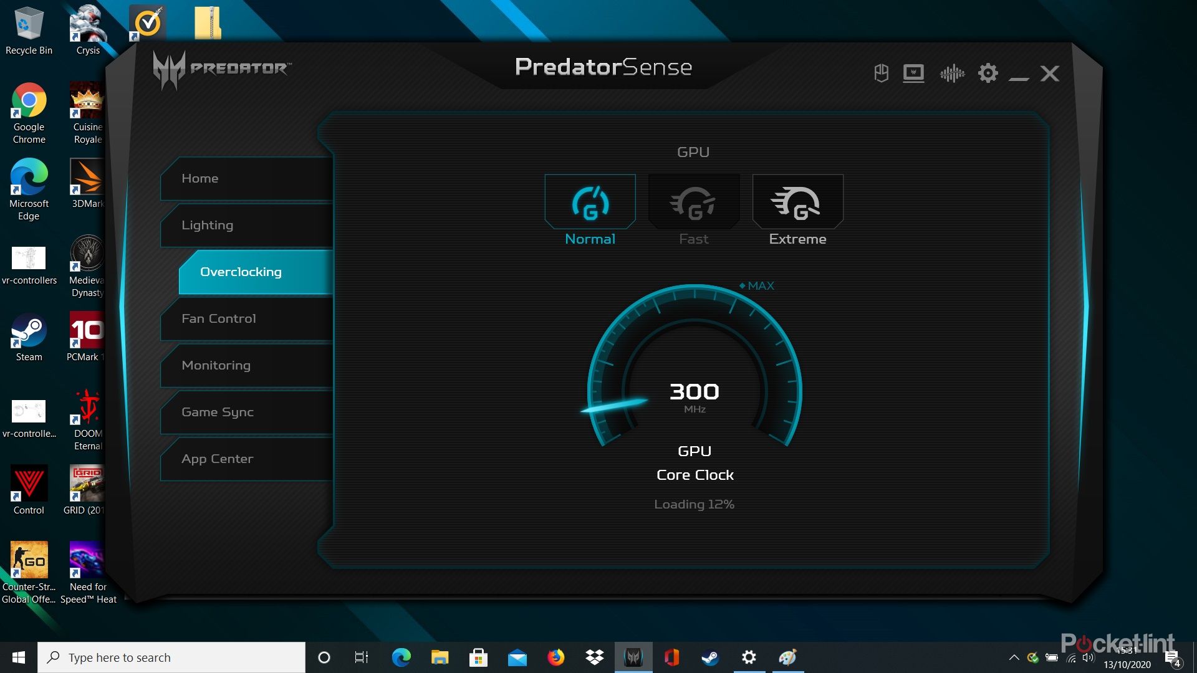The width and height of the screenshot is (1197, 673).
Task: Go to the Monitoring section
Action: [216, 365]
